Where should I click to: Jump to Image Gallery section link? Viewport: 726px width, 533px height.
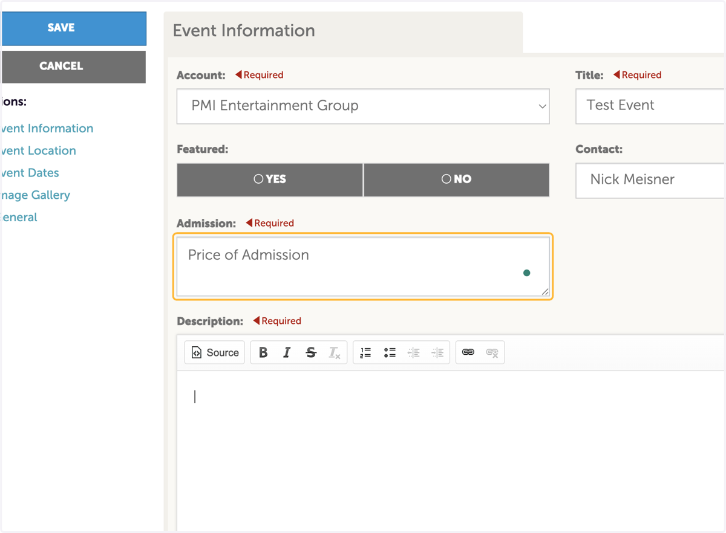coord(35,195)
